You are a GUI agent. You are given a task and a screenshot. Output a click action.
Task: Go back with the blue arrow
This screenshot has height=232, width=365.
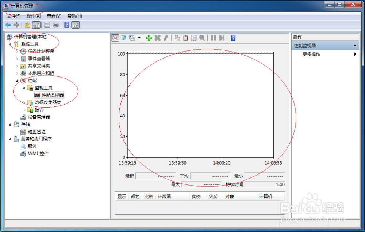pos(8,25)
